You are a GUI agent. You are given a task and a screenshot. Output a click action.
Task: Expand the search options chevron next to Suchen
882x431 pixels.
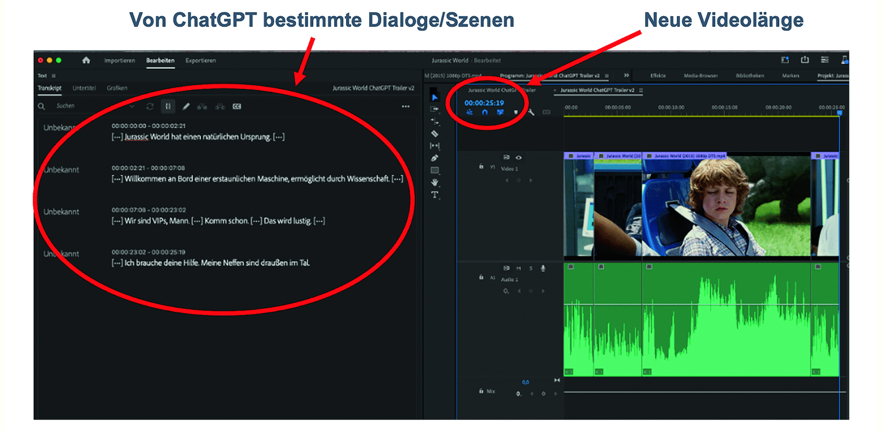tap(133, 105)
